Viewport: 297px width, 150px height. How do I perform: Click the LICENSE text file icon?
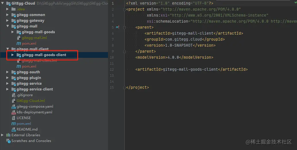[x=14, y=118]
